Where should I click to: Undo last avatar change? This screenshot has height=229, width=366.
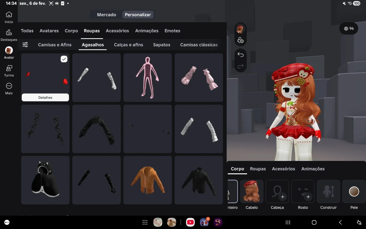tap(241, 54)
